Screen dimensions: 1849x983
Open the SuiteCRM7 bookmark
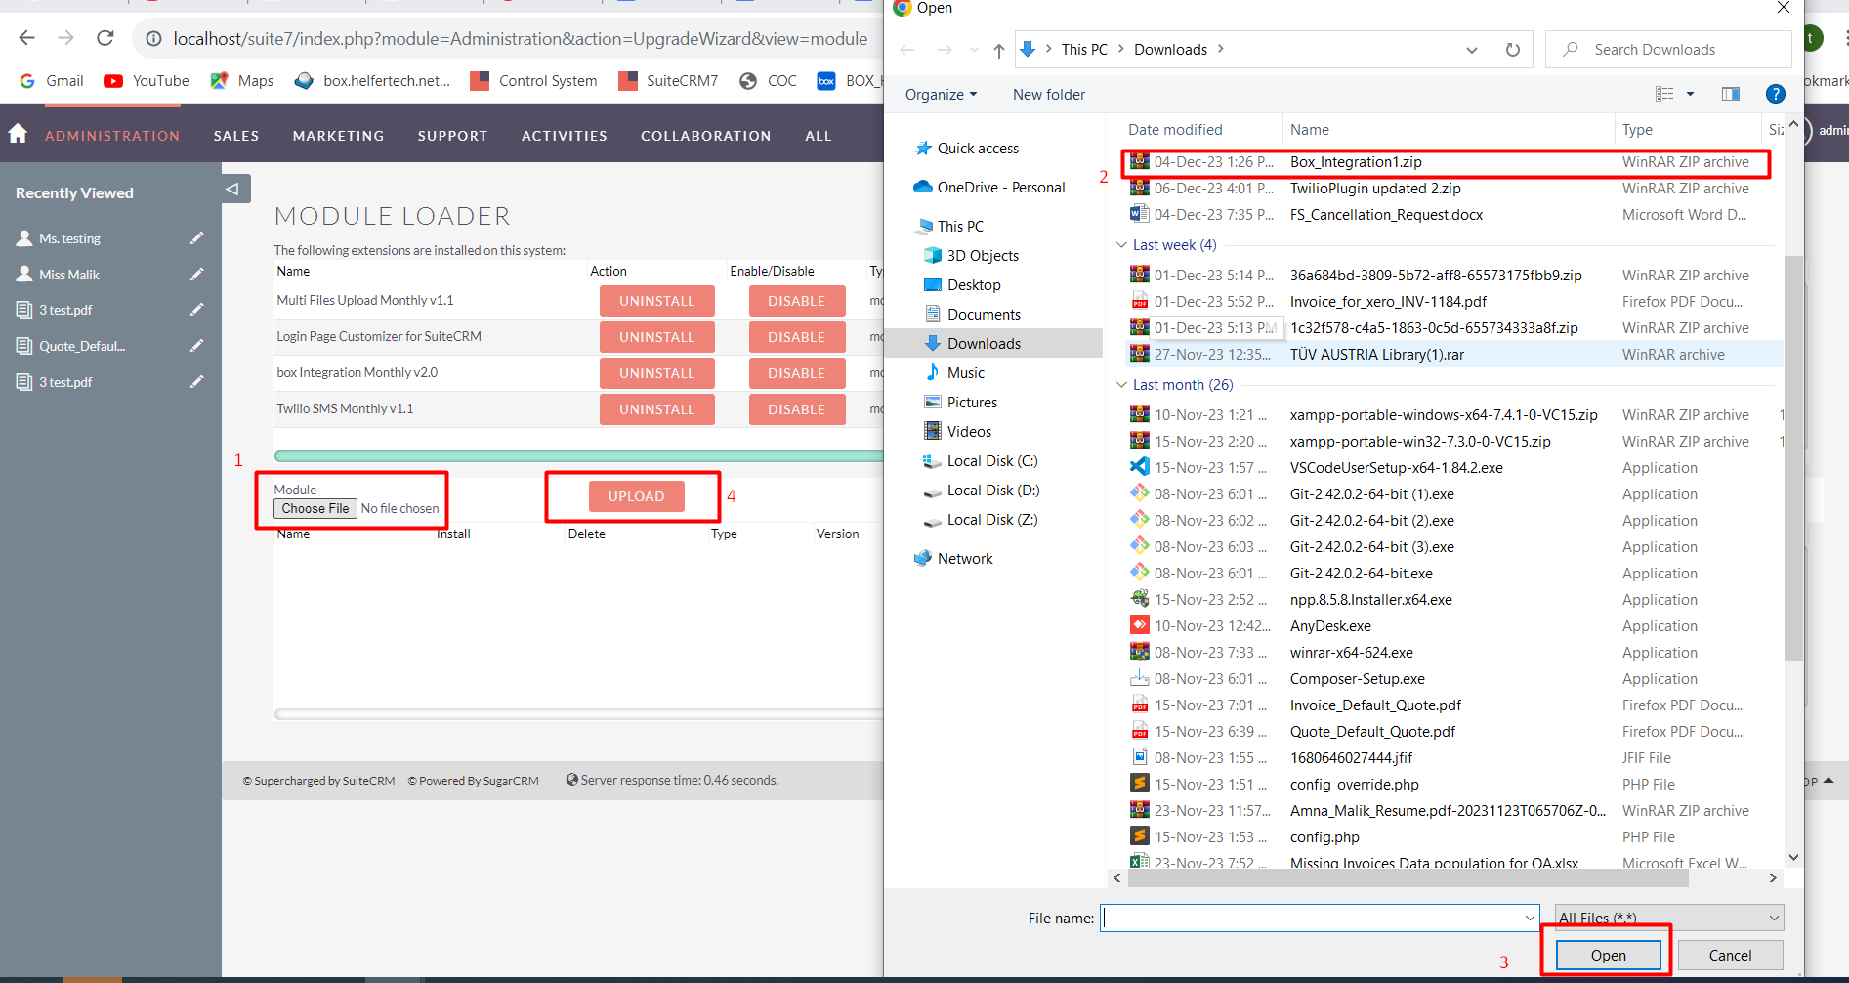(669, 81)
